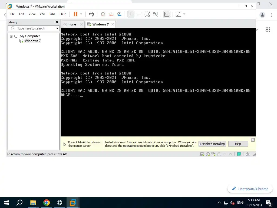This screenshot has width=277, height=208.
Task: Click the I Finished Installing button
Action: coord(212,144)
